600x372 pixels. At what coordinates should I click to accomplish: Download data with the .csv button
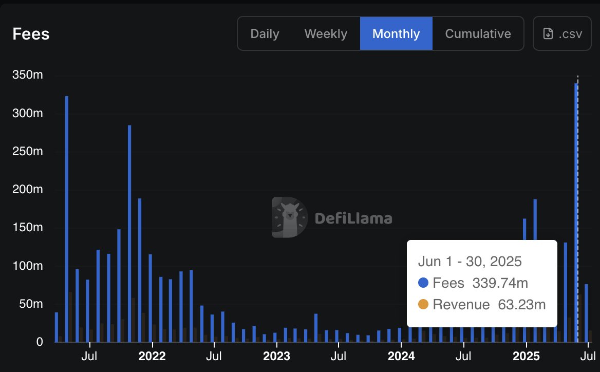(562, 34)
